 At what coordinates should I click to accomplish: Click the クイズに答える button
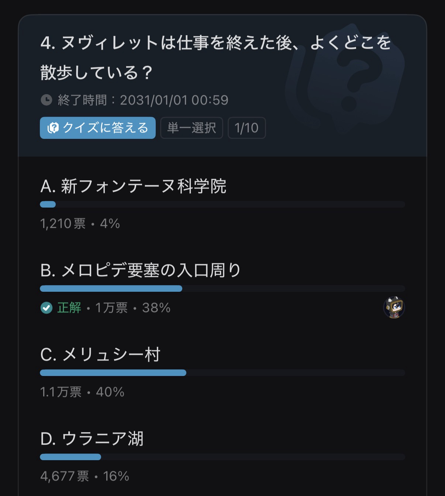point(98,128)
